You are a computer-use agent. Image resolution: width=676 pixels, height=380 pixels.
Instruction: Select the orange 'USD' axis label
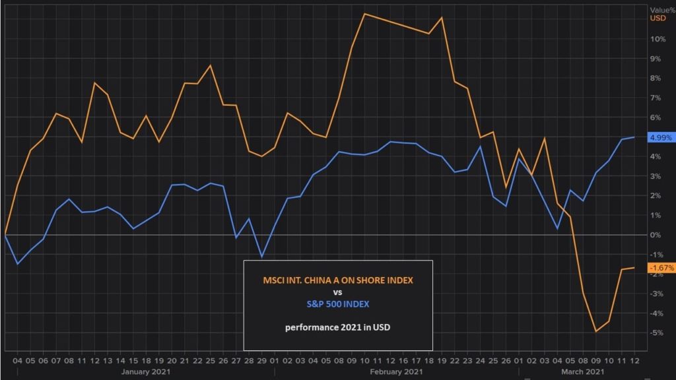pyautogui.click(x=658, y=18)
